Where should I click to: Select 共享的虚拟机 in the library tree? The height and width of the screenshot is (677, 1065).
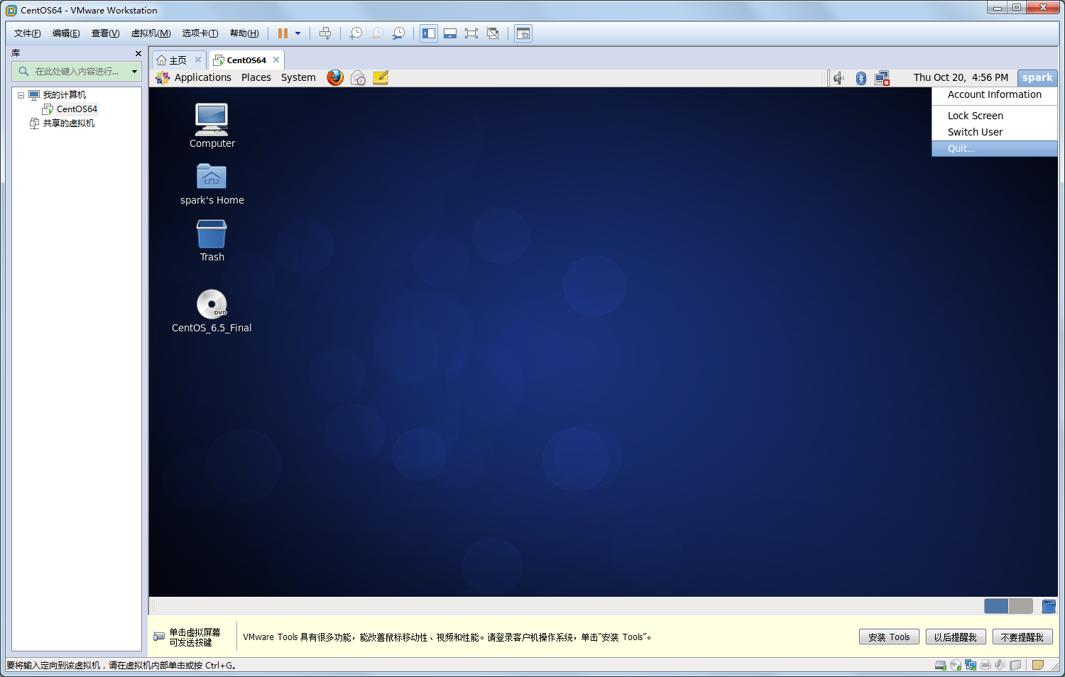(x=68, y=123)
